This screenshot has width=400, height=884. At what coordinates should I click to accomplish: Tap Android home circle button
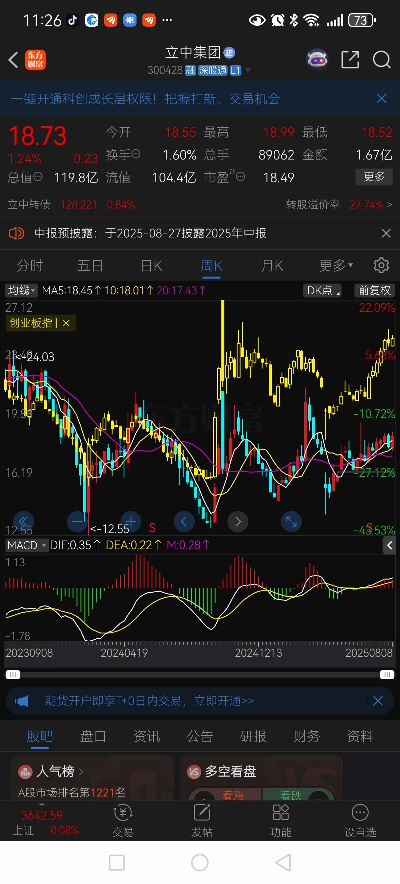(200, 863)
